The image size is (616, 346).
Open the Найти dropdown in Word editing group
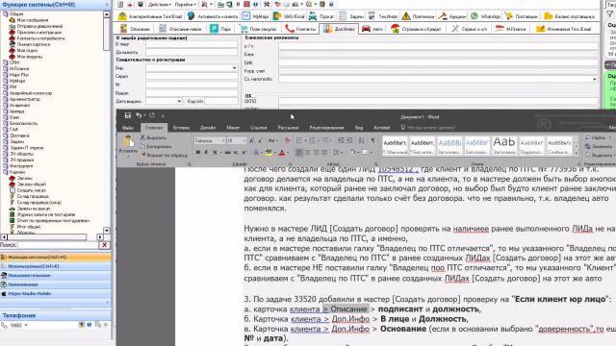click(598, 137)
